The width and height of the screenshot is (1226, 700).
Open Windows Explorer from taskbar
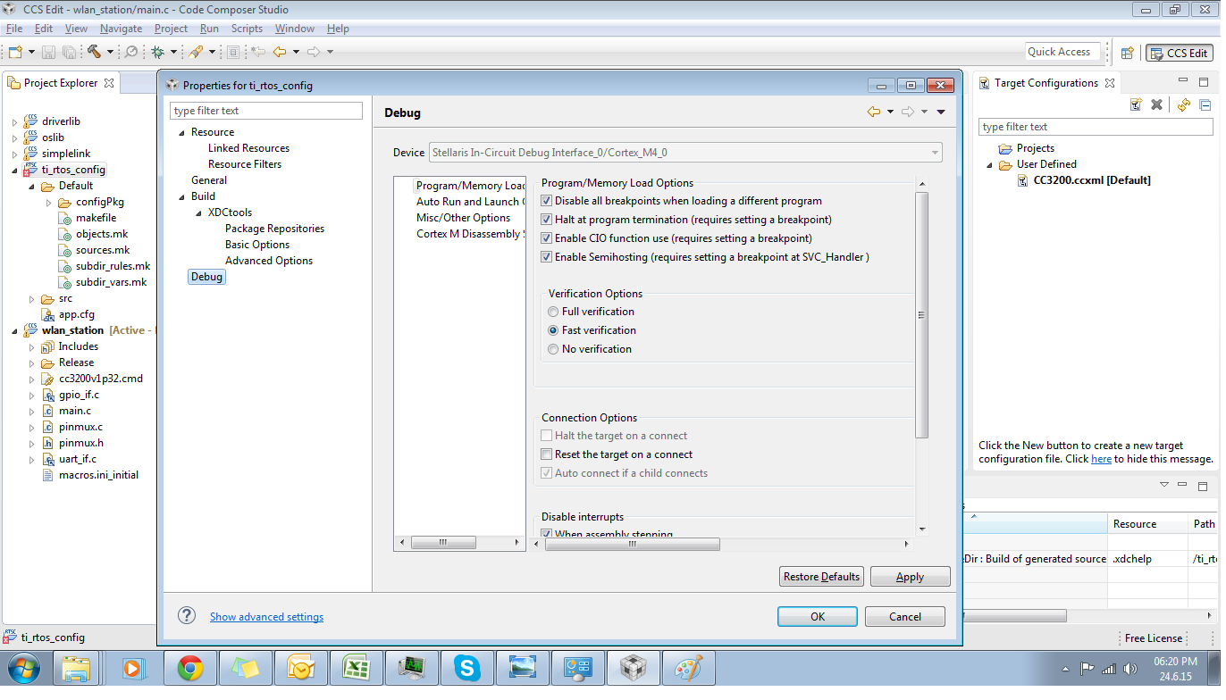pyautogui.click(x=77, y=668)
